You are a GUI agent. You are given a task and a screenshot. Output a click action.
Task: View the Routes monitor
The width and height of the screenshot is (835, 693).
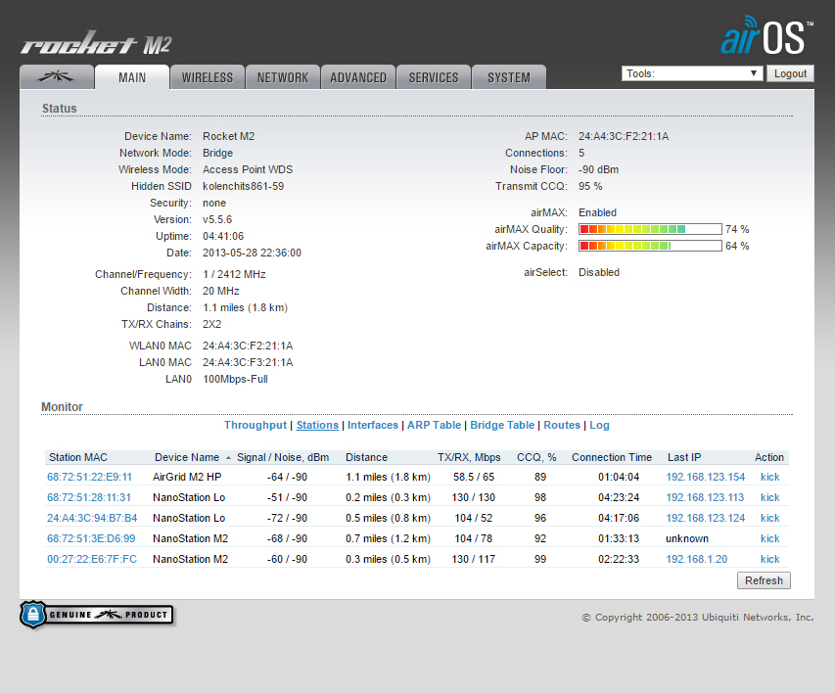pos(562,425)
